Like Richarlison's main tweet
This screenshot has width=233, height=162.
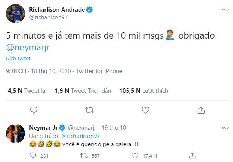(x=145, y=110)
